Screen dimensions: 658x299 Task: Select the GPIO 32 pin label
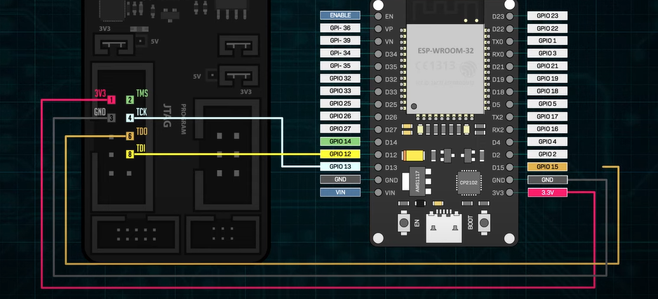[340, 79]
